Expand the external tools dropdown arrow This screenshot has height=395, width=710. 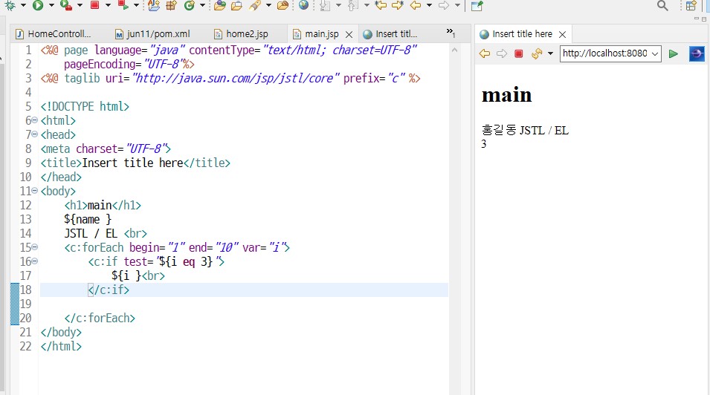coord(80,5)
